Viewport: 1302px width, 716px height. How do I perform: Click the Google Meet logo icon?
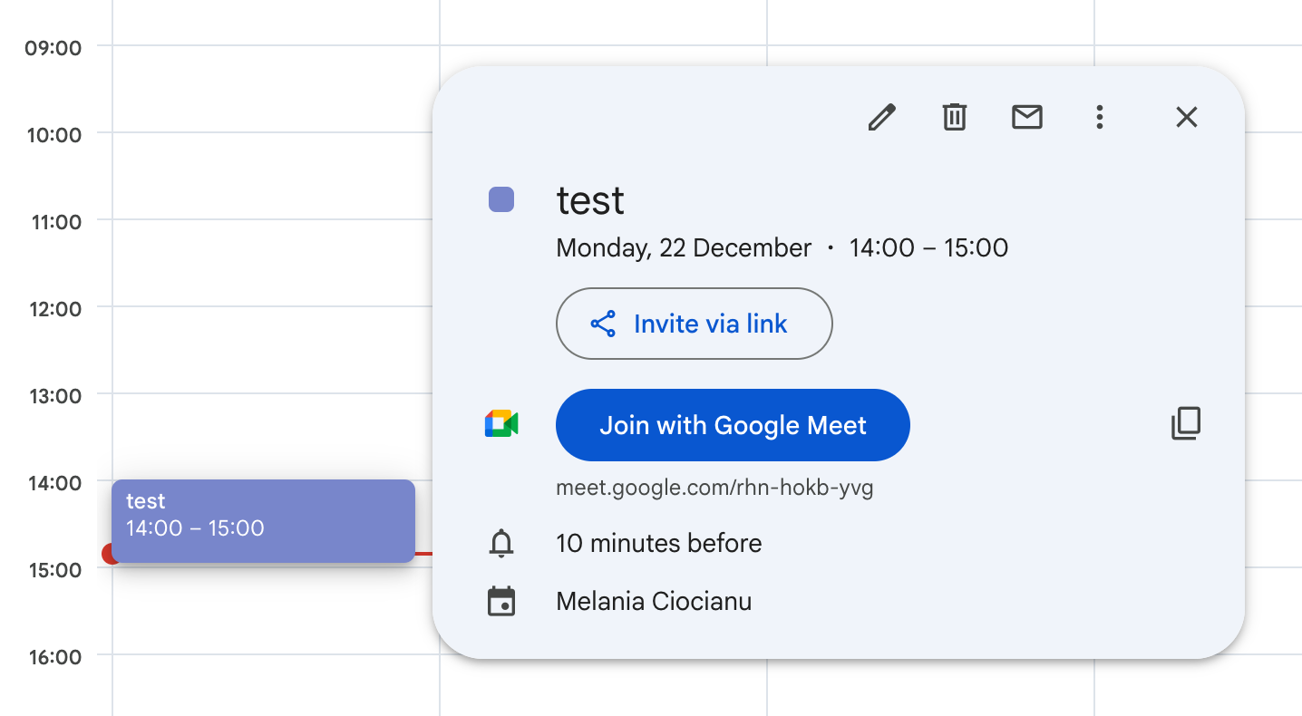pos(501,424)
